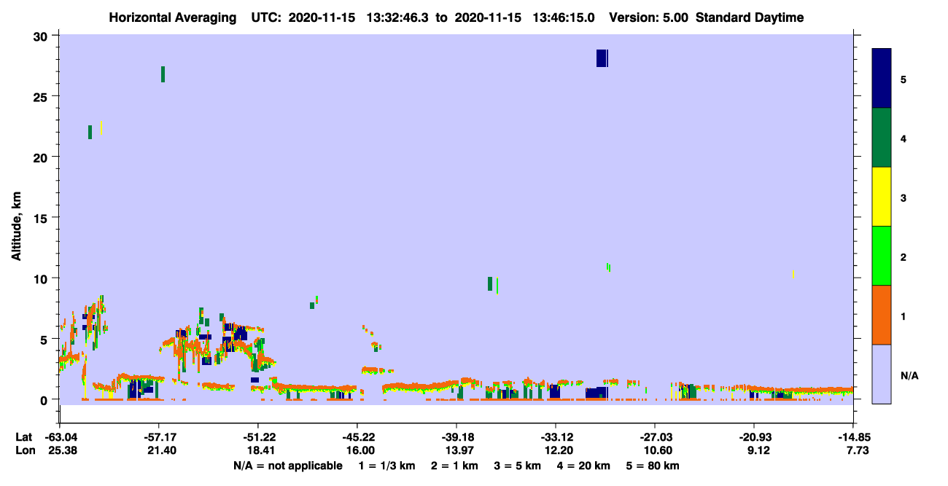Click the 'N/A = not applicable' legend text
Viewport: 948px width, 486px height.
pyautogui.click(x=288, y=466)
